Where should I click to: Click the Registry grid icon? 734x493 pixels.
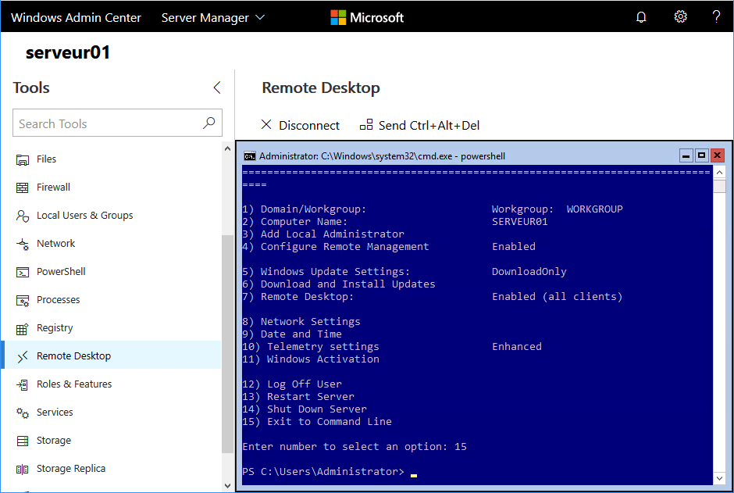coord(23,329)
